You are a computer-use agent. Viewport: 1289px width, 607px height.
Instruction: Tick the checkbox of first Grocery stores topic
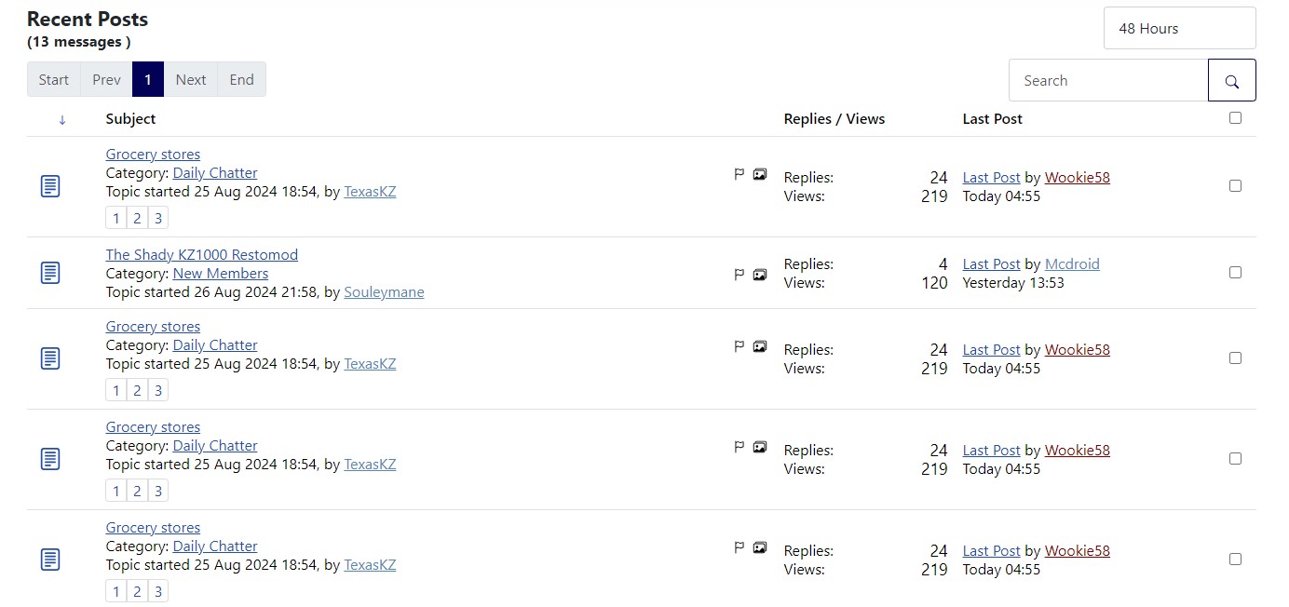[1235, 186]
